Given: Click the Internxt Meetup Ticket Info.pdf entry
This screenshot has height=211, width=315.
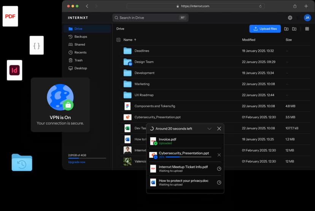Looking at the screenshot, I should [185, 169].
